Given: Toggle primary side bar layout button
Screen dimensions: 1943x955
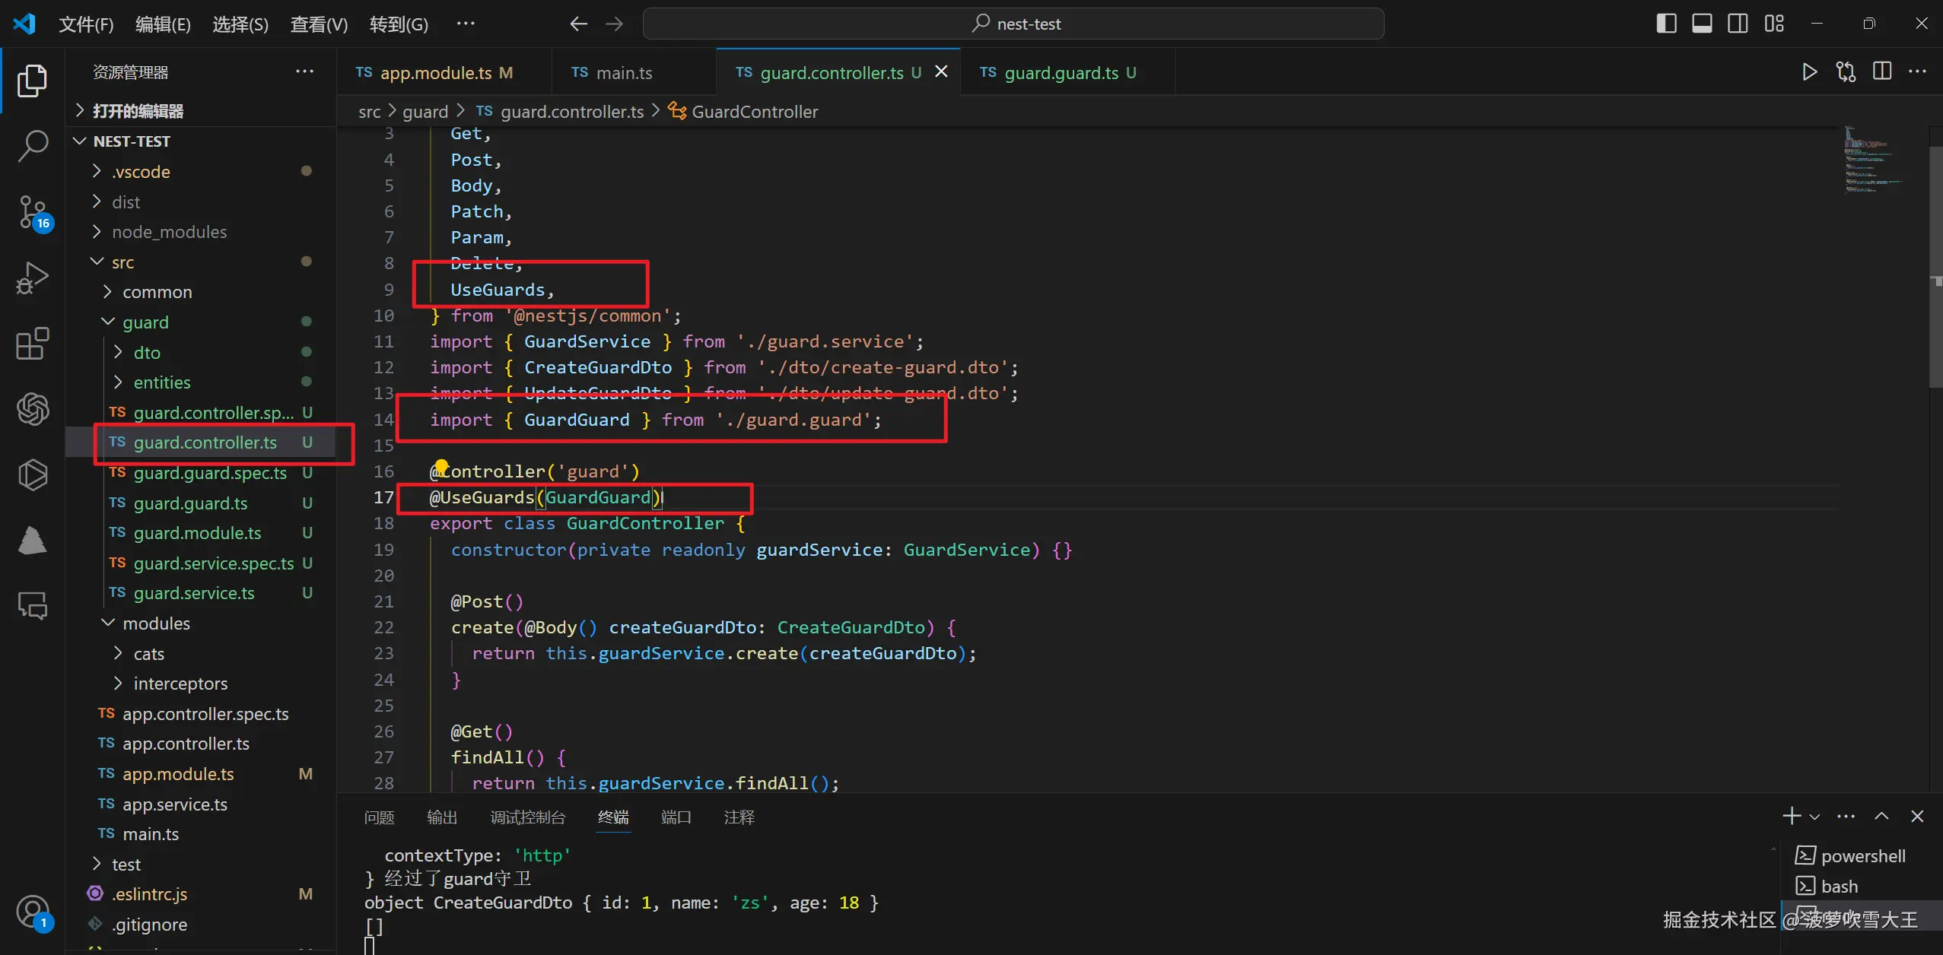Looking at the screenshot, I should point(1666,24).
